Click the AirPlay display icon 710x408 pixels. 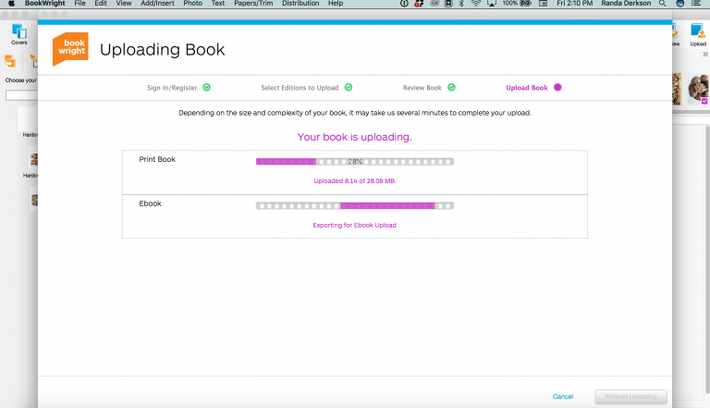pos(491,3)
